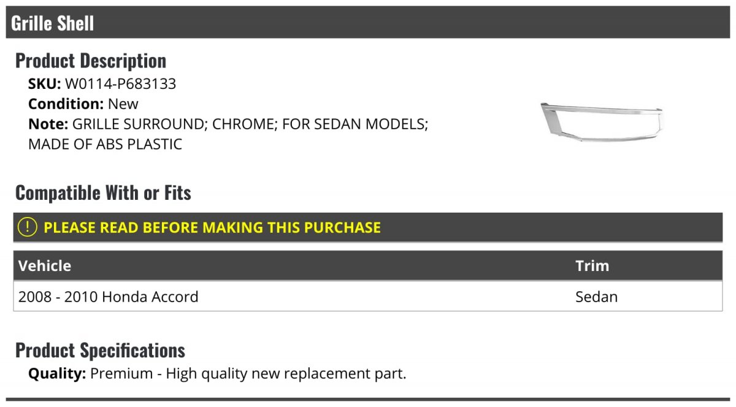Select the 2008 - 2010 Honda Accord cell
The width and height of the screenshot is (736, 407).
click(x=109, y=297)
